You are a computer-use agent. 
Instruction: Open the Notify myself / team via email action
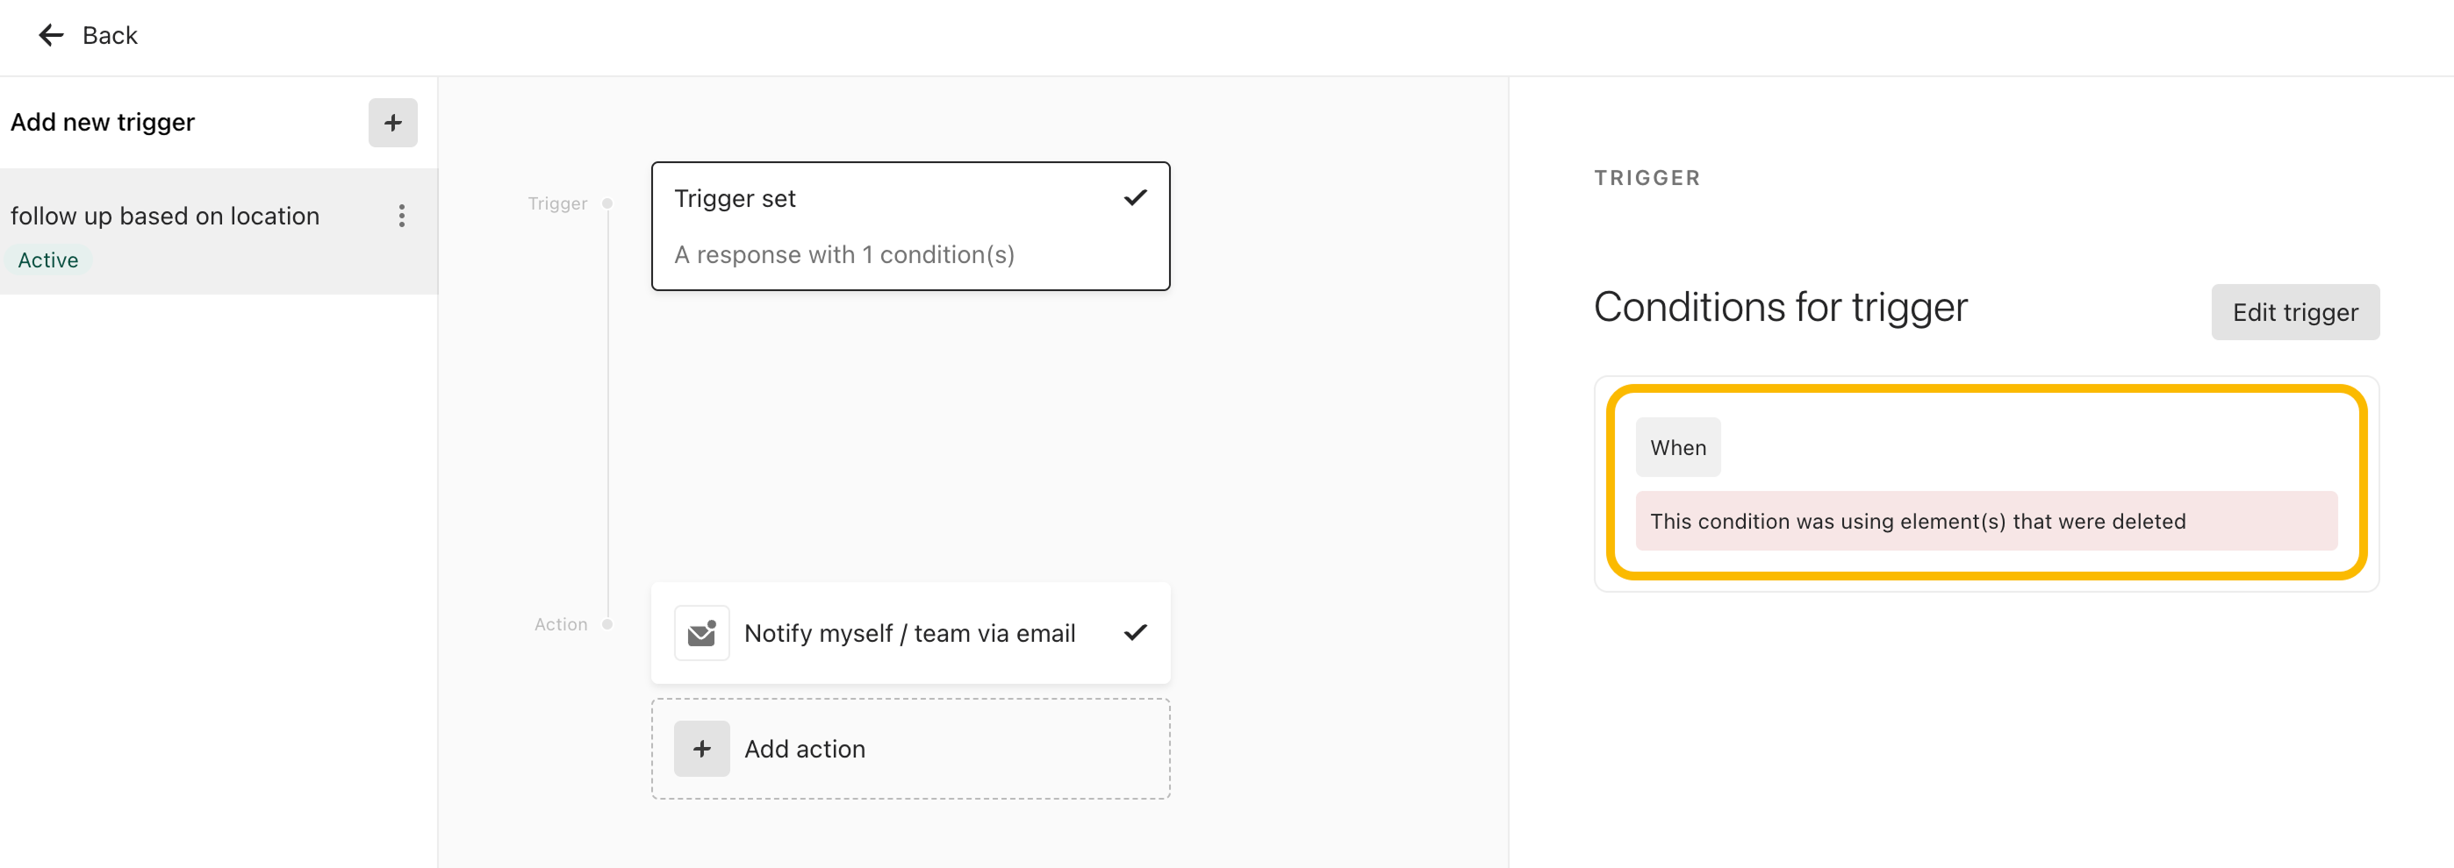pyautogui.click(x=911, y=633)
